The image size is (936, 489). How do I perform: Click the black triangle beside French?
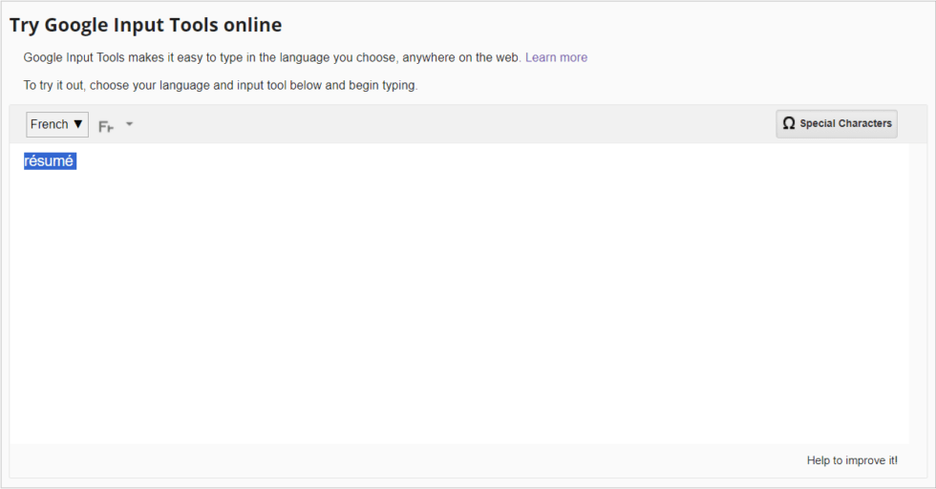pos(78,124)
